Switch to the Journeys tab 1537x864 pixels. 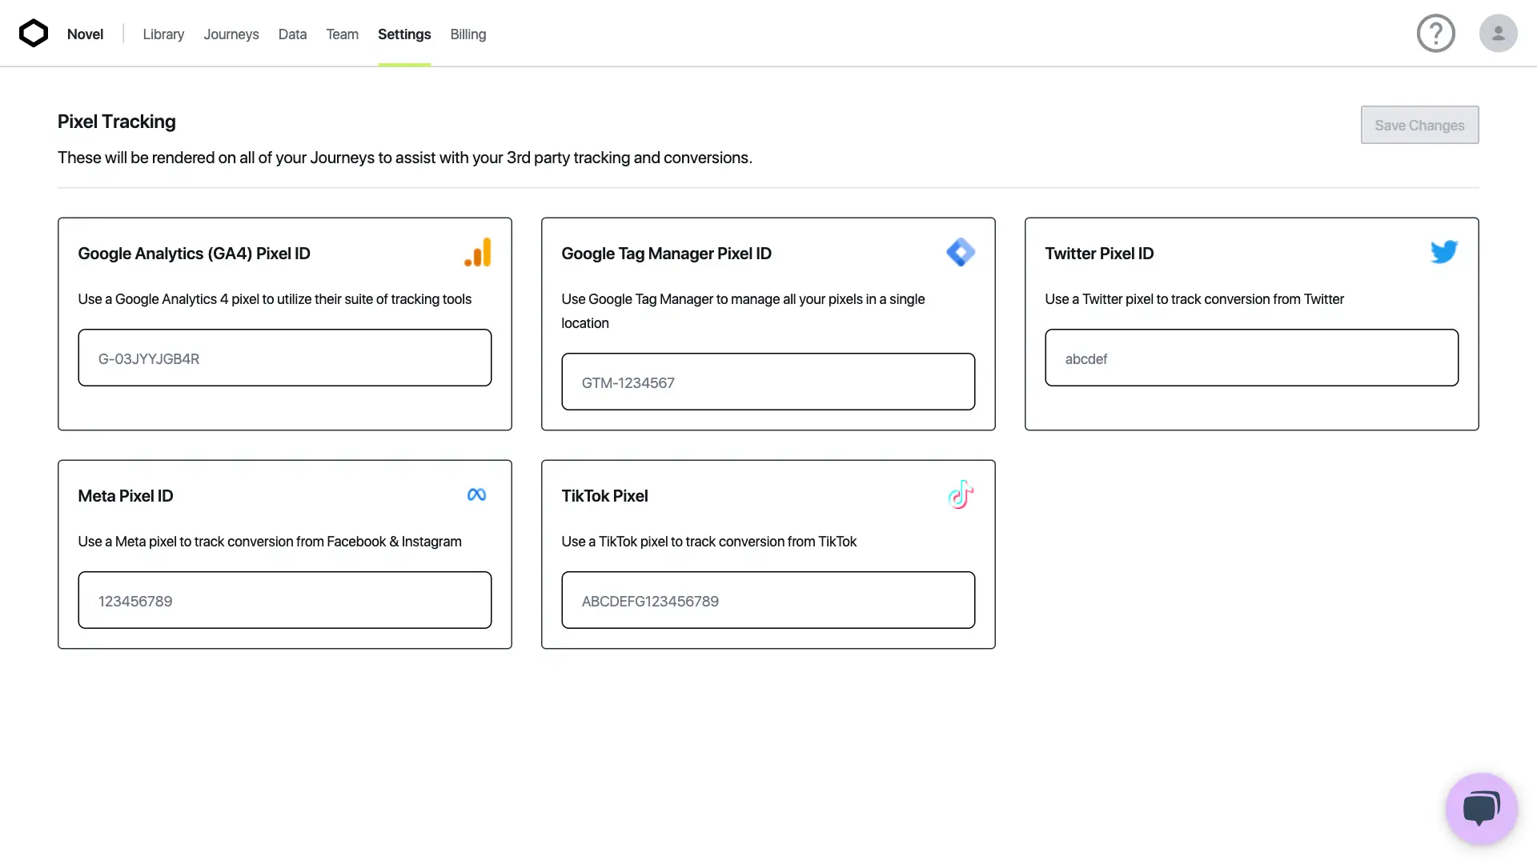pyautogui.click(x=231, y=34)
